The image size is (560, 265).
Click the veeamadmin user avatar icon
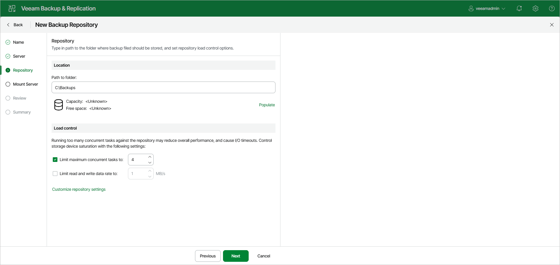tap(471, 8)
